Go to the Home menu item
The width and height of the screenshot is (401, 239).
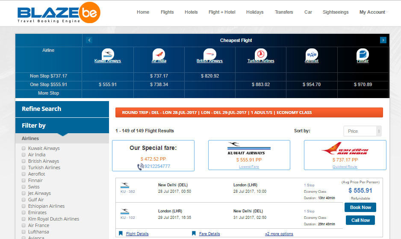coord(143,12)
